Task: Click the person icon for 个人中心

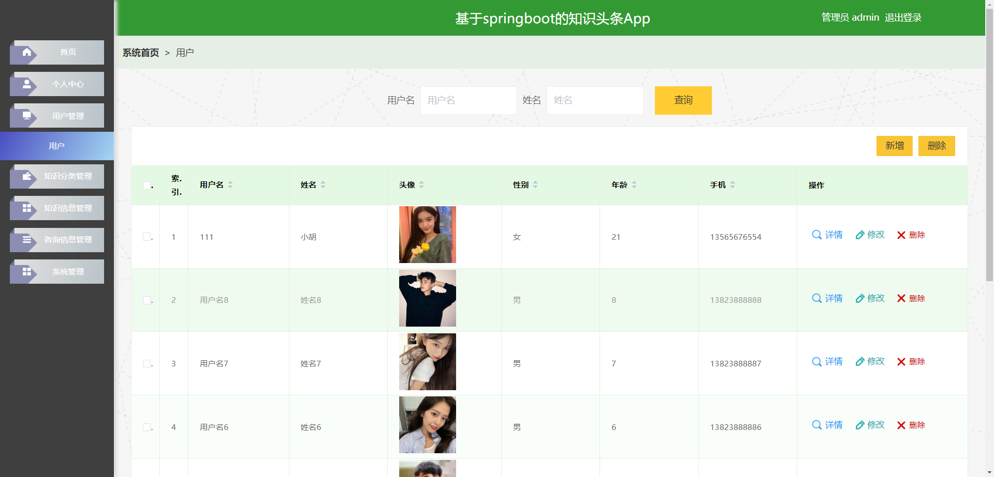Action: (x=27, y=84)
